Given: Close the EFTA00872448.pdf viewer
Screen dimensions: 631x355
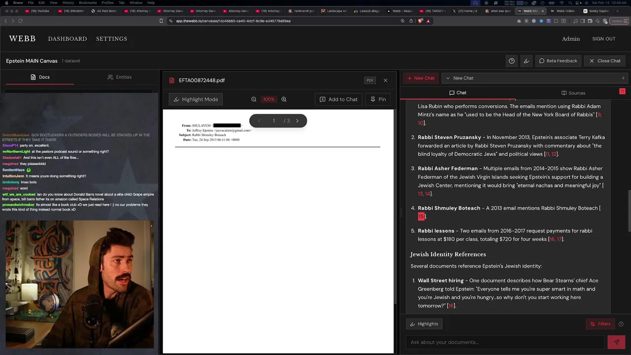Looking at the screenshot, I should 386,80.
